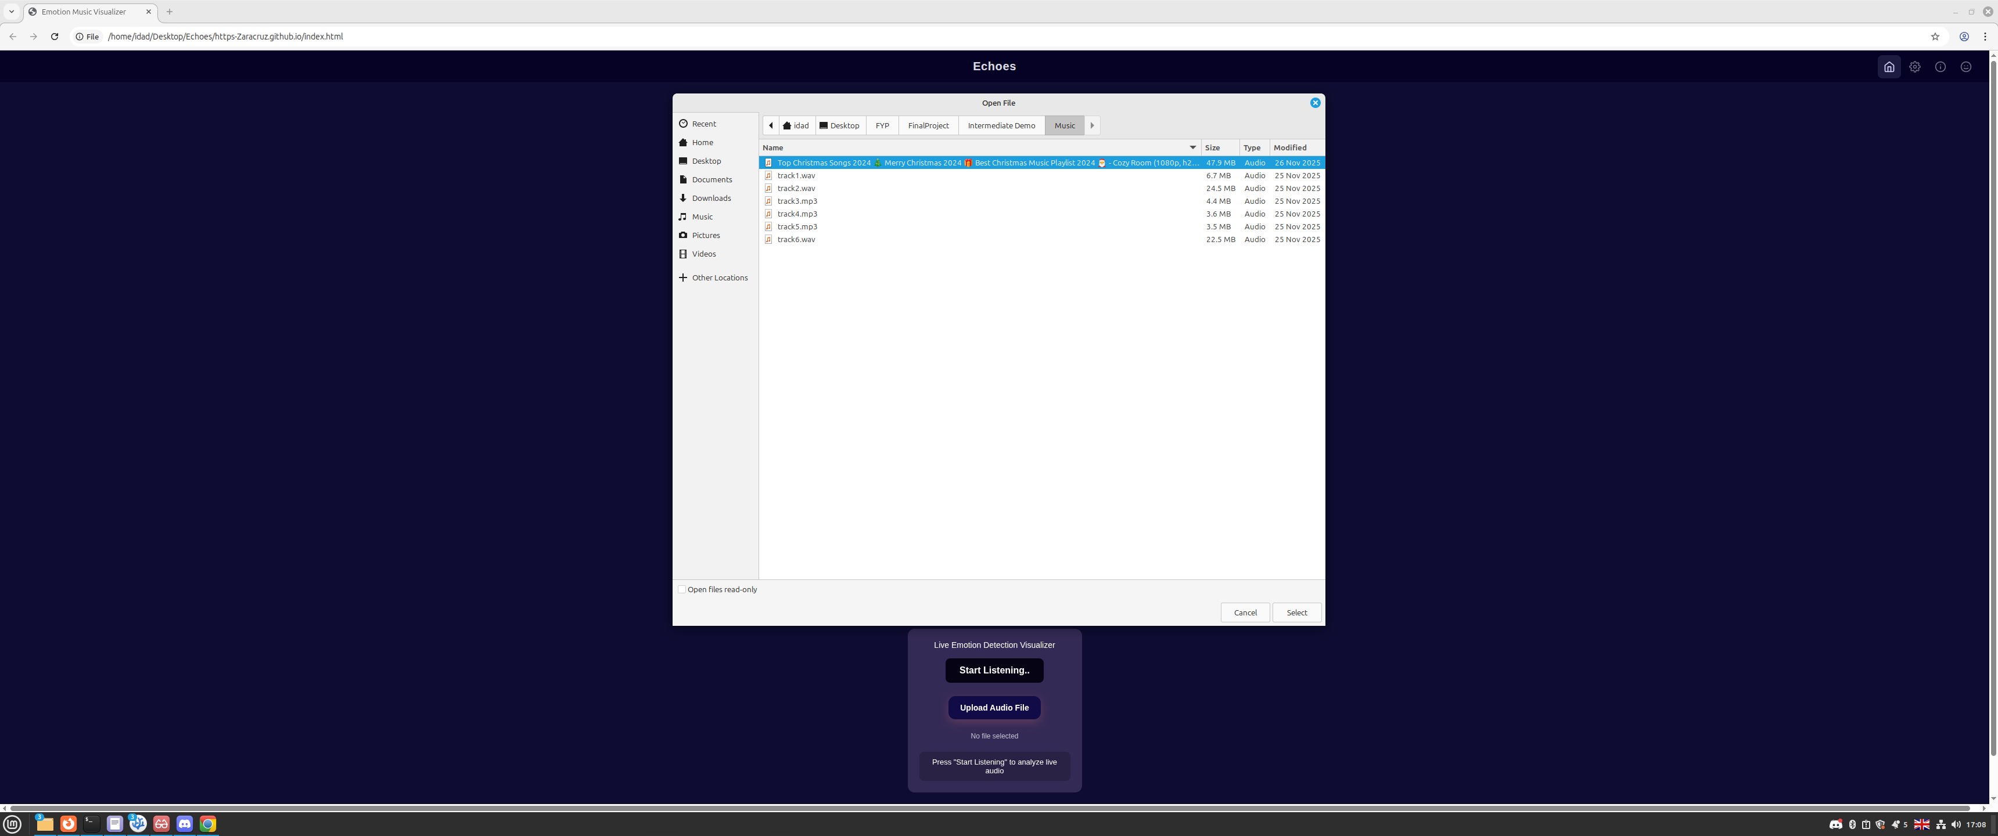The height and width of the screenshot is (836, 1998).
Task: Launch Firefox from the taskbar
Action: point(69,824)
